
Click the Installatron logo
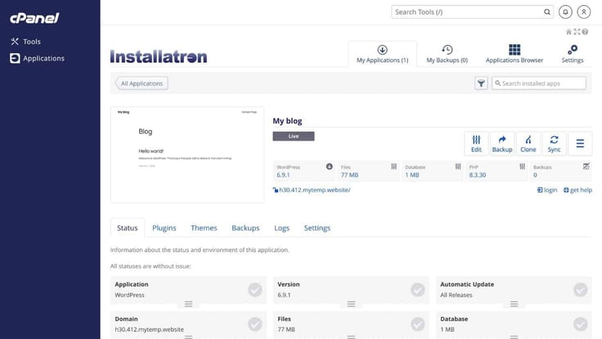(x=159, y=56)
